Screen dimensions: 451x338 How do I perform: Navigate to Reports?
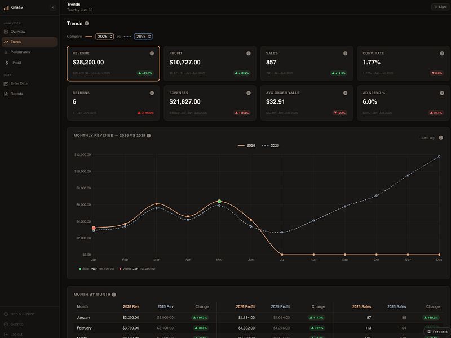(29, 94)
